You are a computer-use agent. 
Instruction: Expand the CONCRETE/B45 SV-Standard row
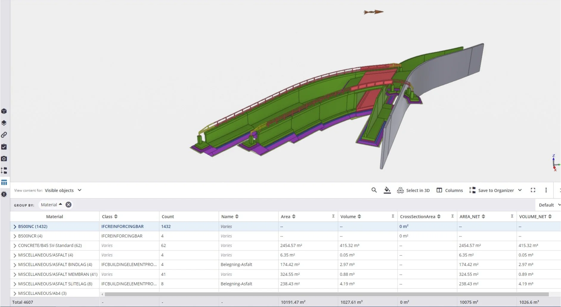14,245
